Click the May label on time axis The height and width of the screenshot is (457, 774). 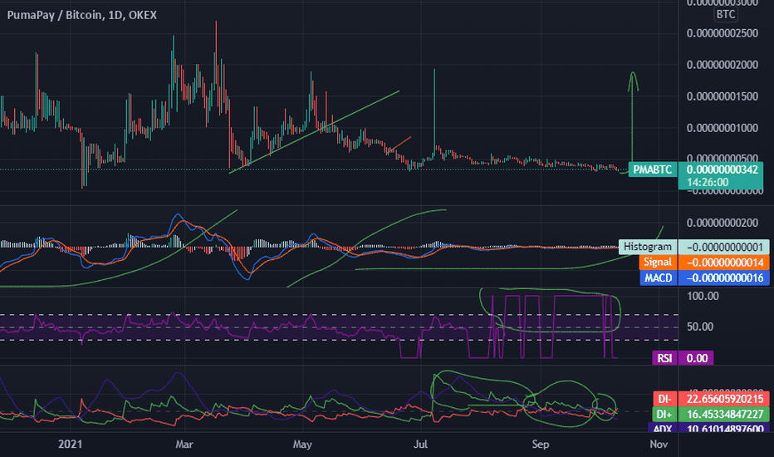click(x=302, y=445)
